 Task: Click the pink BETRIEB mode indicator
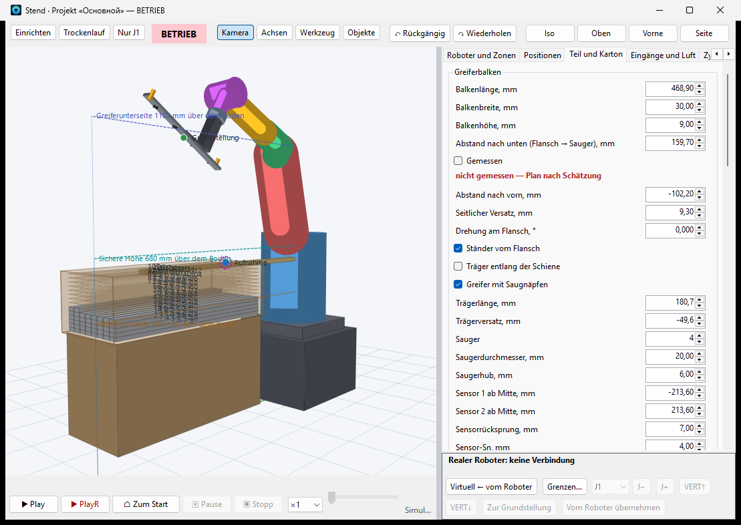tap(178, 34)
